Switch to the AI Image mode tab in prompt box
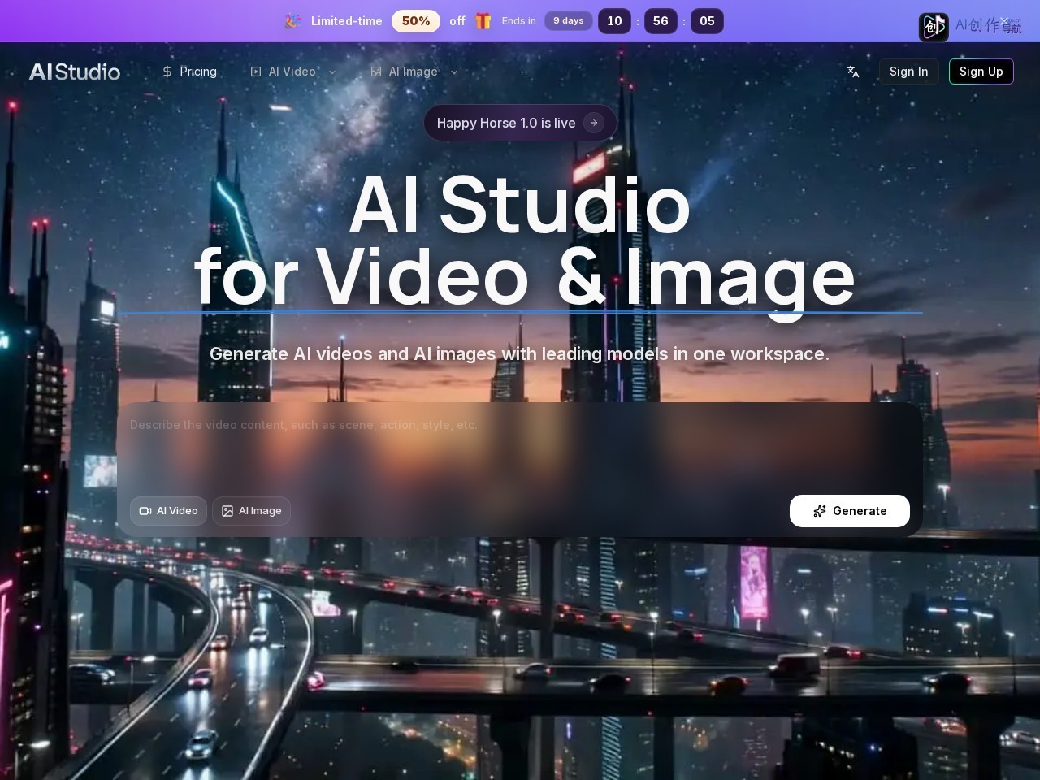The width and height of the screenshot is (1040, 780). [251, 511]
